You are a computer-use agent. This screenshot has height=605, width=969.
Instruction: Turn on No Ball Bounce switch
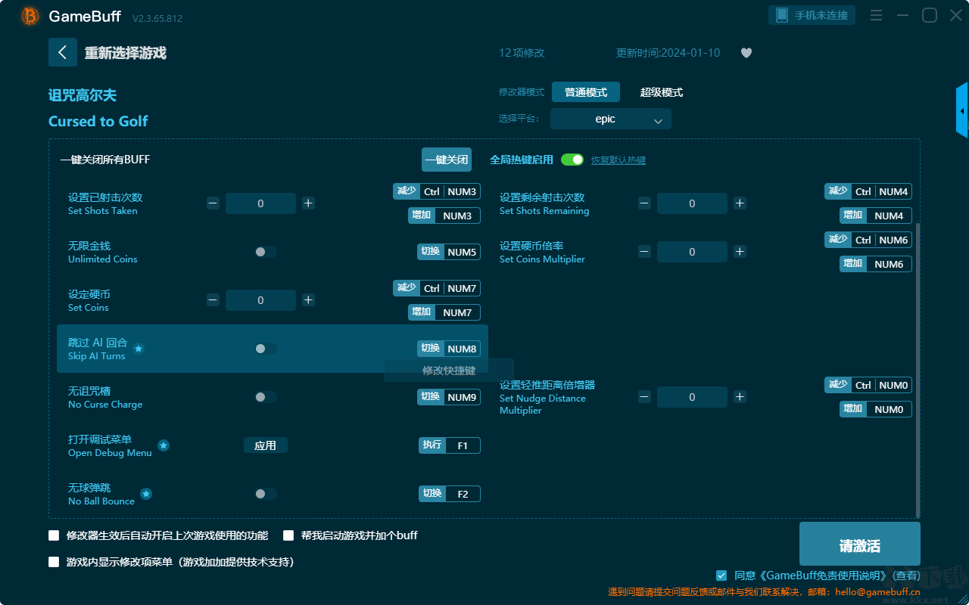pos(265,494)
